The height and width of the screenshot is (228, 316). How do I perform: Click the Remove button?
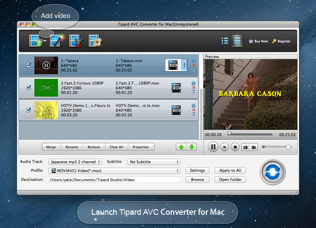point(94,147)
